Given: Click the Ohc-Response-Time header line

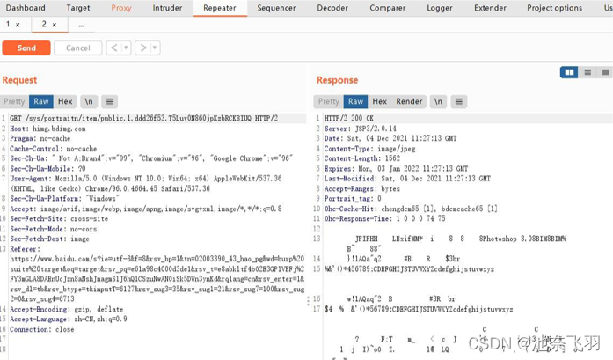Looking at the screenshot, I should click(384, 219).
